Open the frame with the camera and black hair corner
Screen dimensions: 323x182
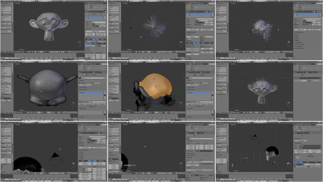pyautogui.click(x=54, y=151)
